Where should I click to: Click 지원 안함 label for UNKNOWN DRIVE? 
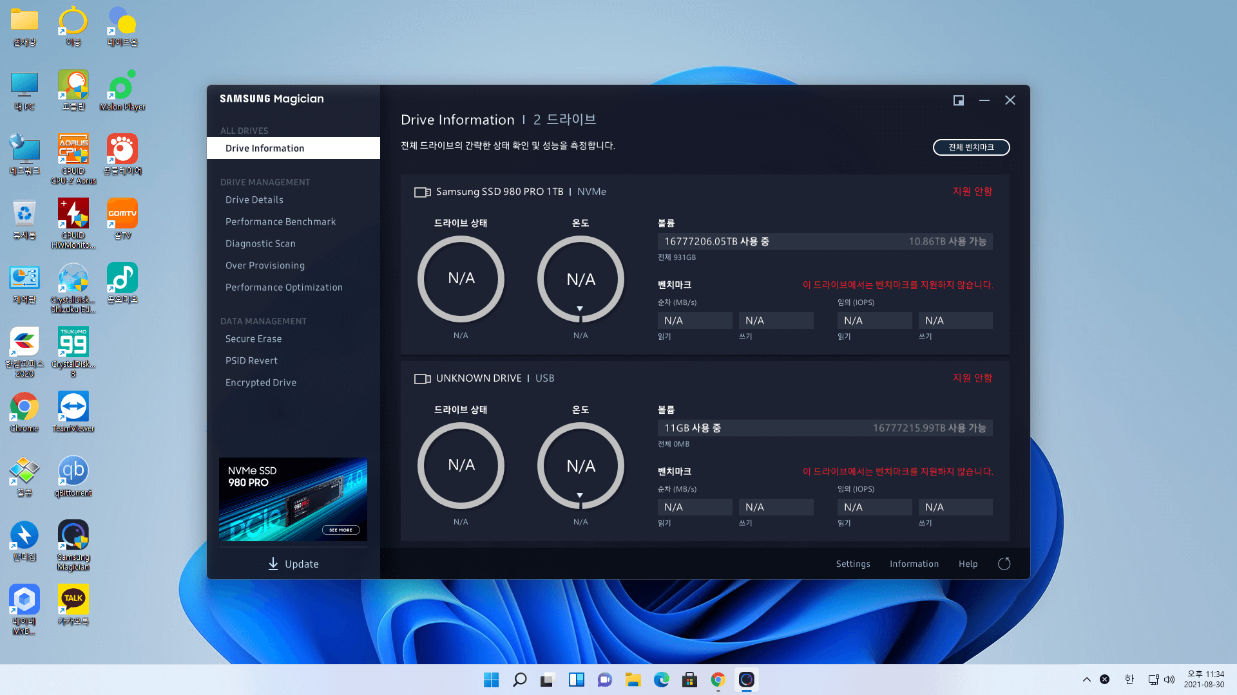pos(972,378)
